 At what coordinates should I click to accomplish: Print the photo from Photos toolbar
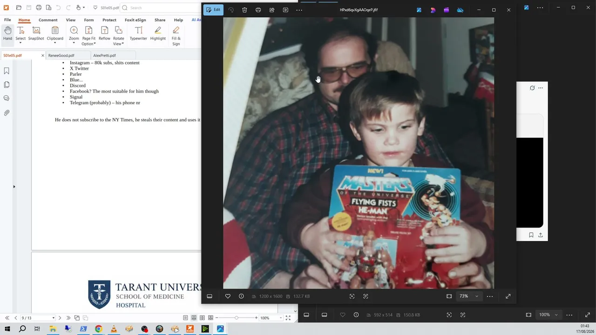pos(258,10)
